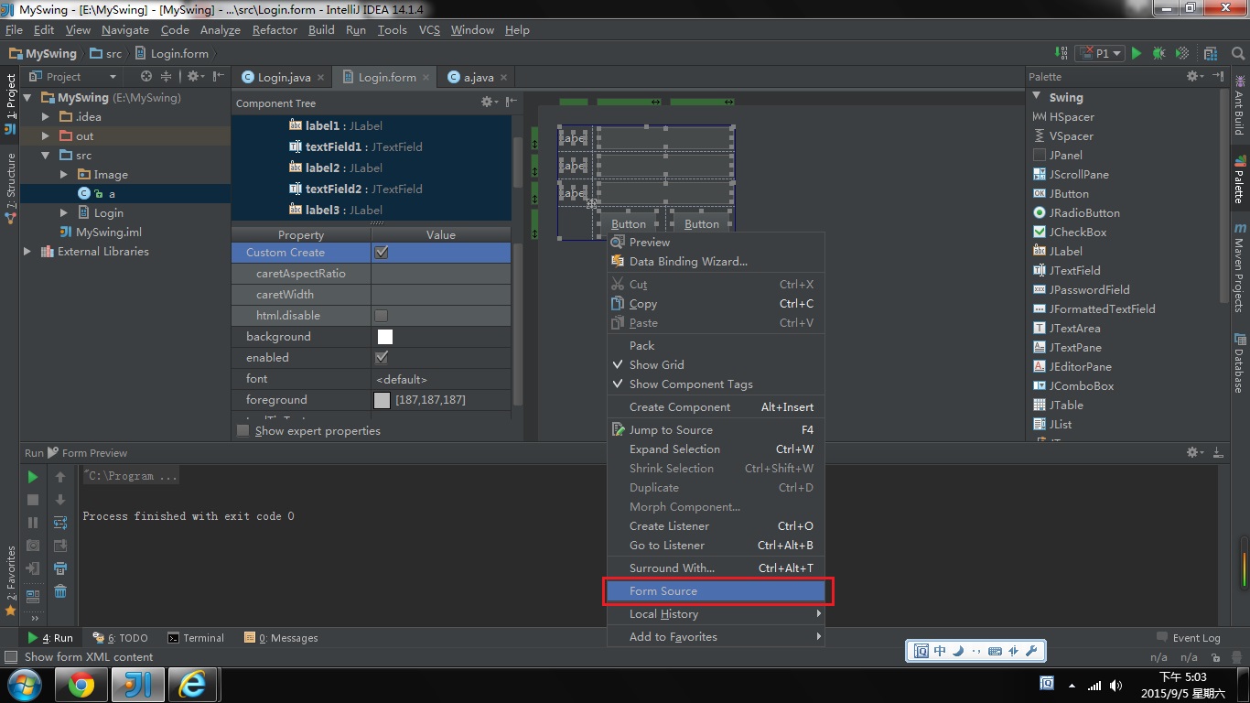
Task: Open Event Log in status bar
Action: (1188, 638)
